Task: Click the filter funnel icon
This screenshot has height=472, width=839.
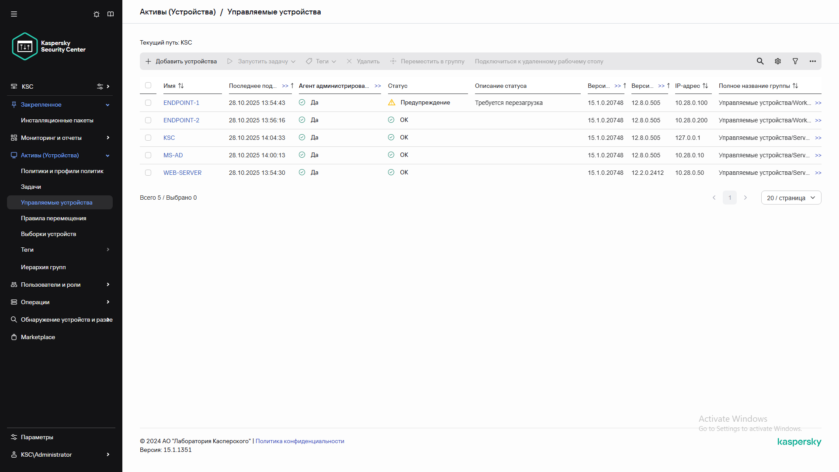Action: pyautogui.click(x=795, y=61)
